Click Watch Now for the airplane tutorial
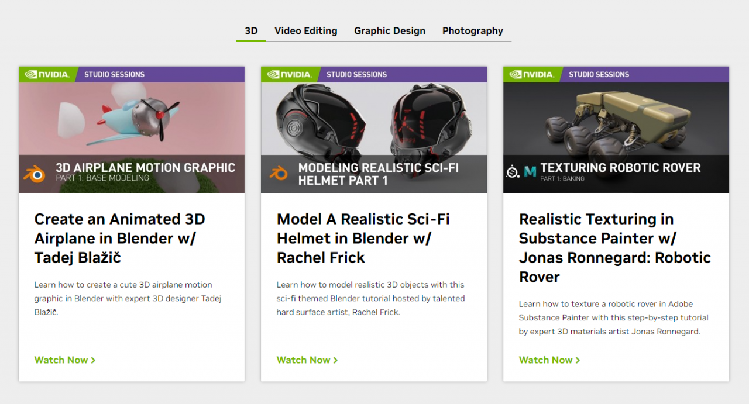Screen dimensions: 749x404 [64, 360]
